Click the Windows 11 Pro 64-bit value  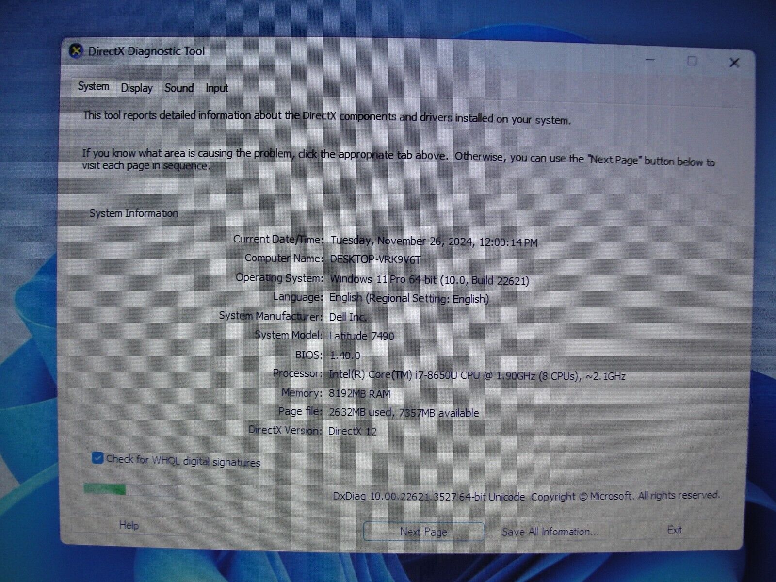point(429,279)
